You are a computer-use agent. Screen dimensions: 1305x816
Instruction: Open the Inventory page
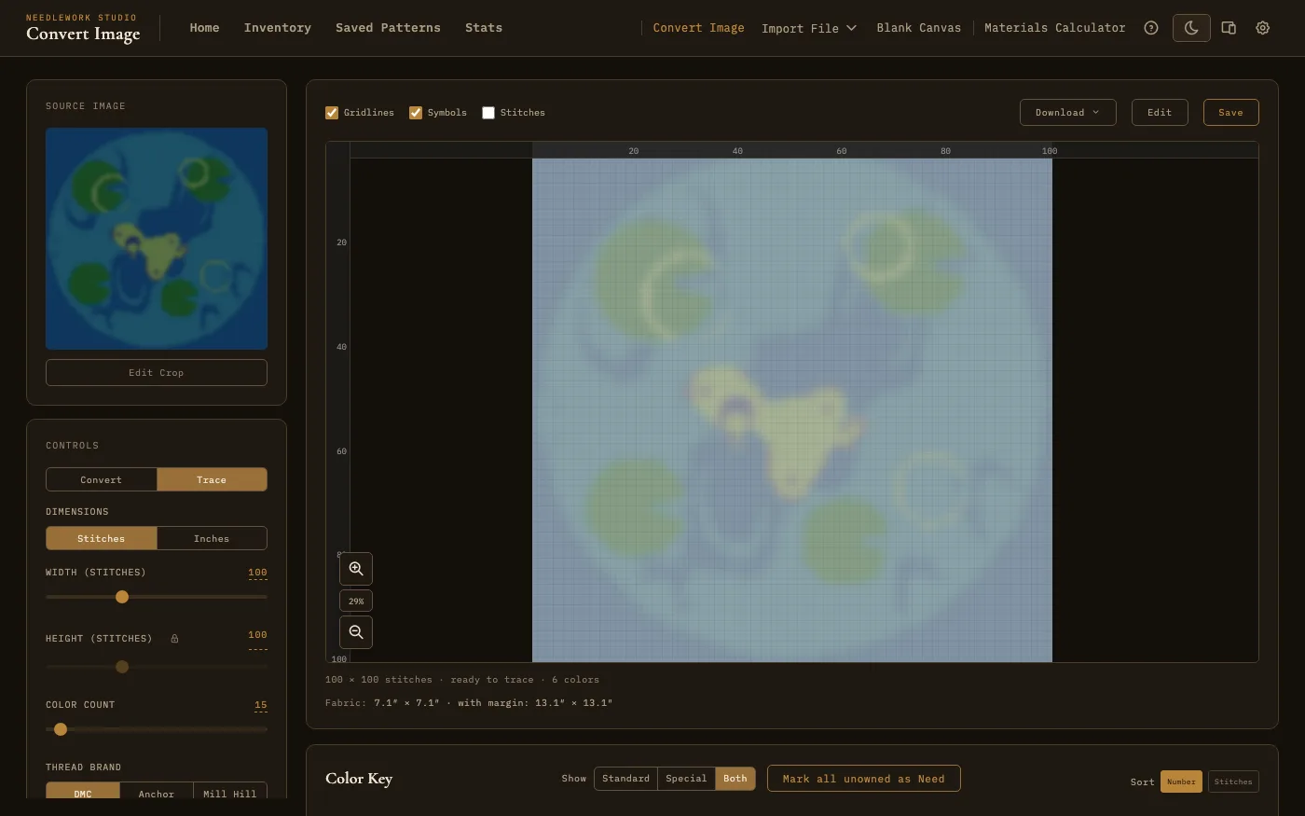click(278, 28)
